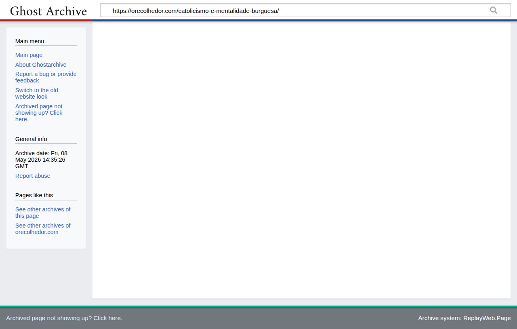Click the Archive system ReplayWeb.Page text
The width and height of the screenshot is (517, 329).
pos(464,318)
